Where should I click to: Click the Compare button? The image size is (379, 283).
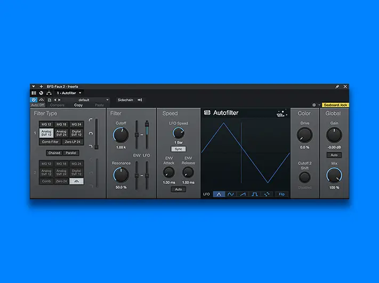click(x=57, y=105)
